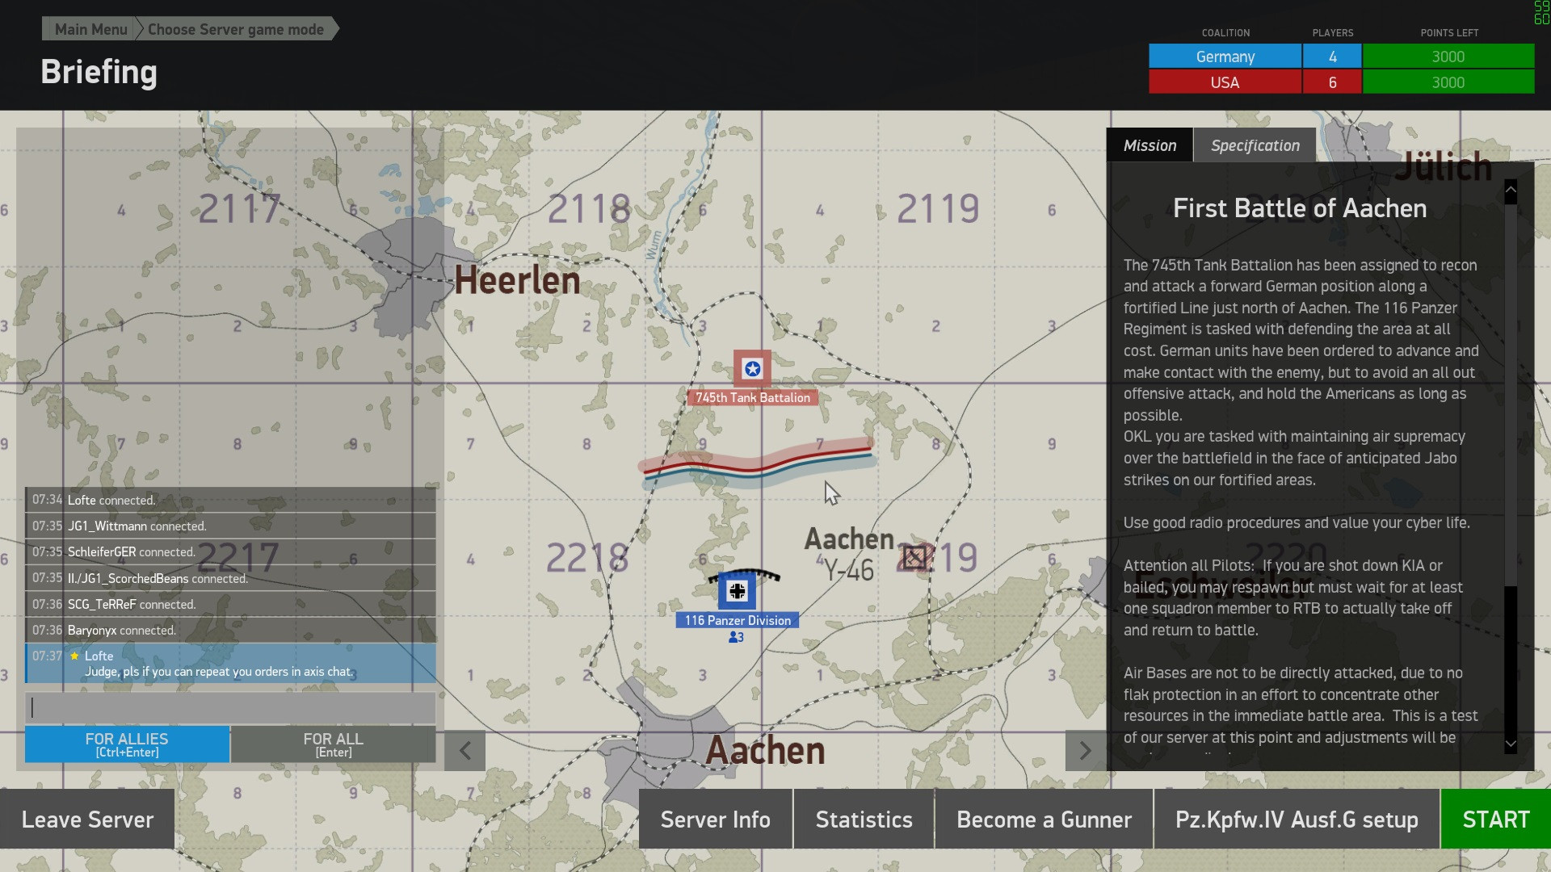Send message FOR ALLIES
This screenshot has width=1551, height=872.
coord(127,744)
